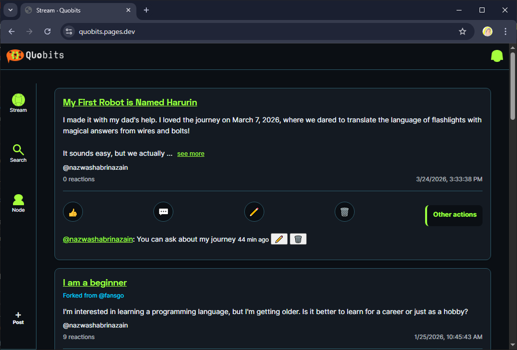Close the Stream · Quobits tab

128,10
